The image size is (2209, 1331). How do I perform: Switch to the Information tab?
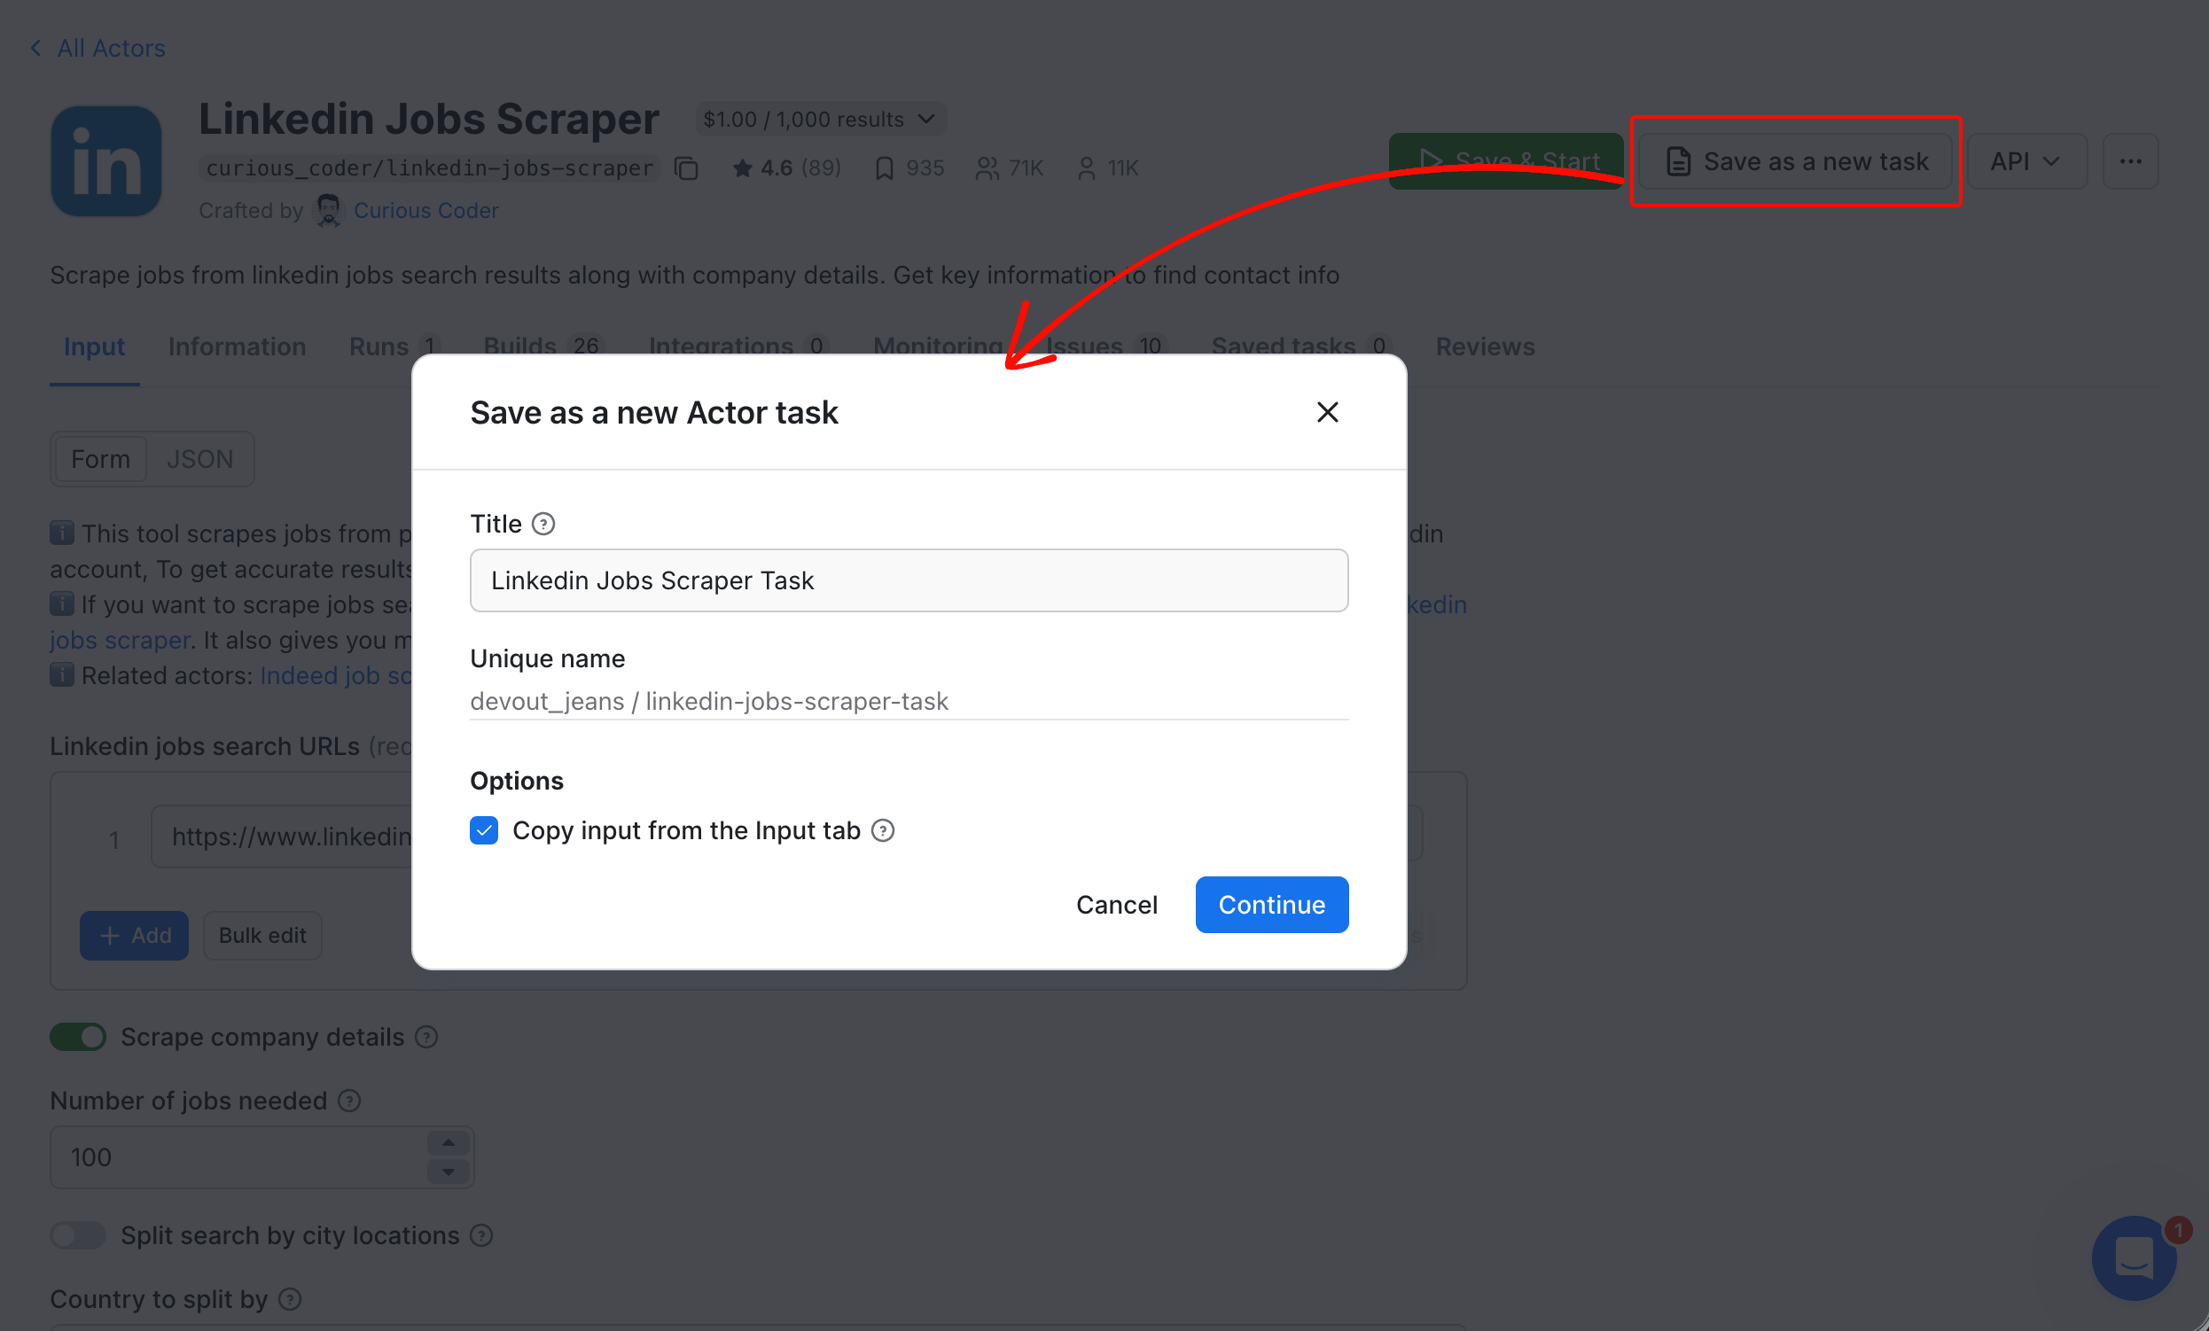click(x=238, y=346)
